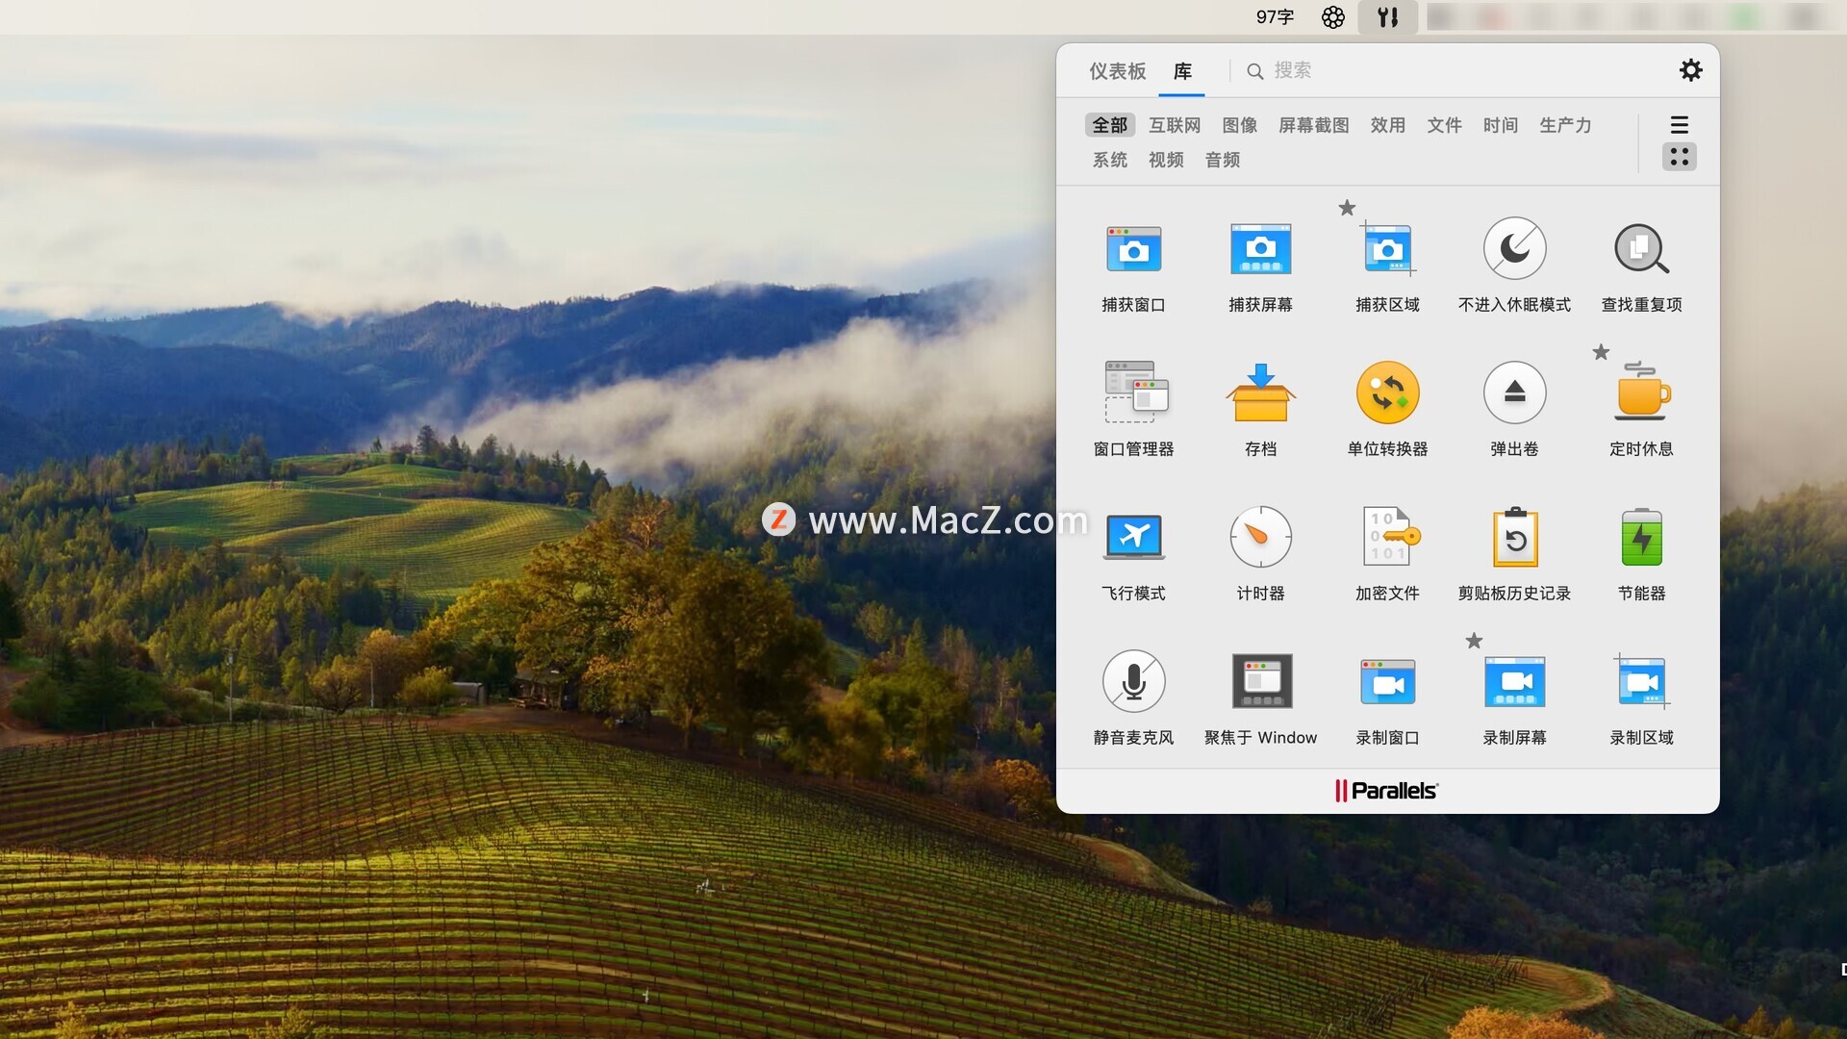
Task: Click the flower-shaped menu bar icon
Action: tap(1332, 17)
